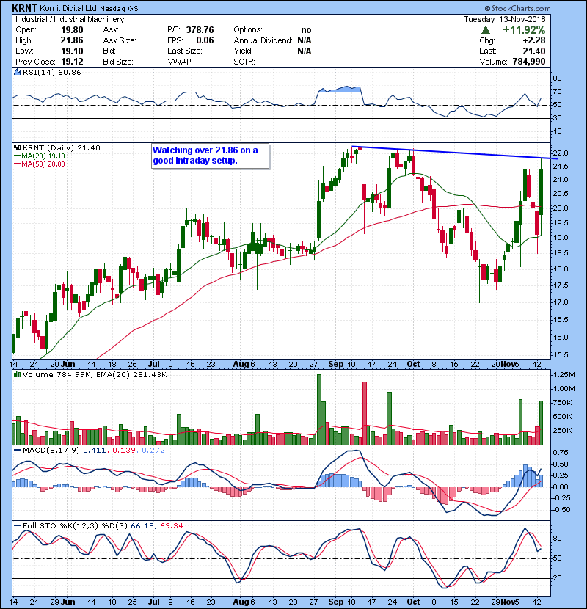Click the EPS value 0.06
Screen dimensions: 587x609
click(x=205, y=40)
